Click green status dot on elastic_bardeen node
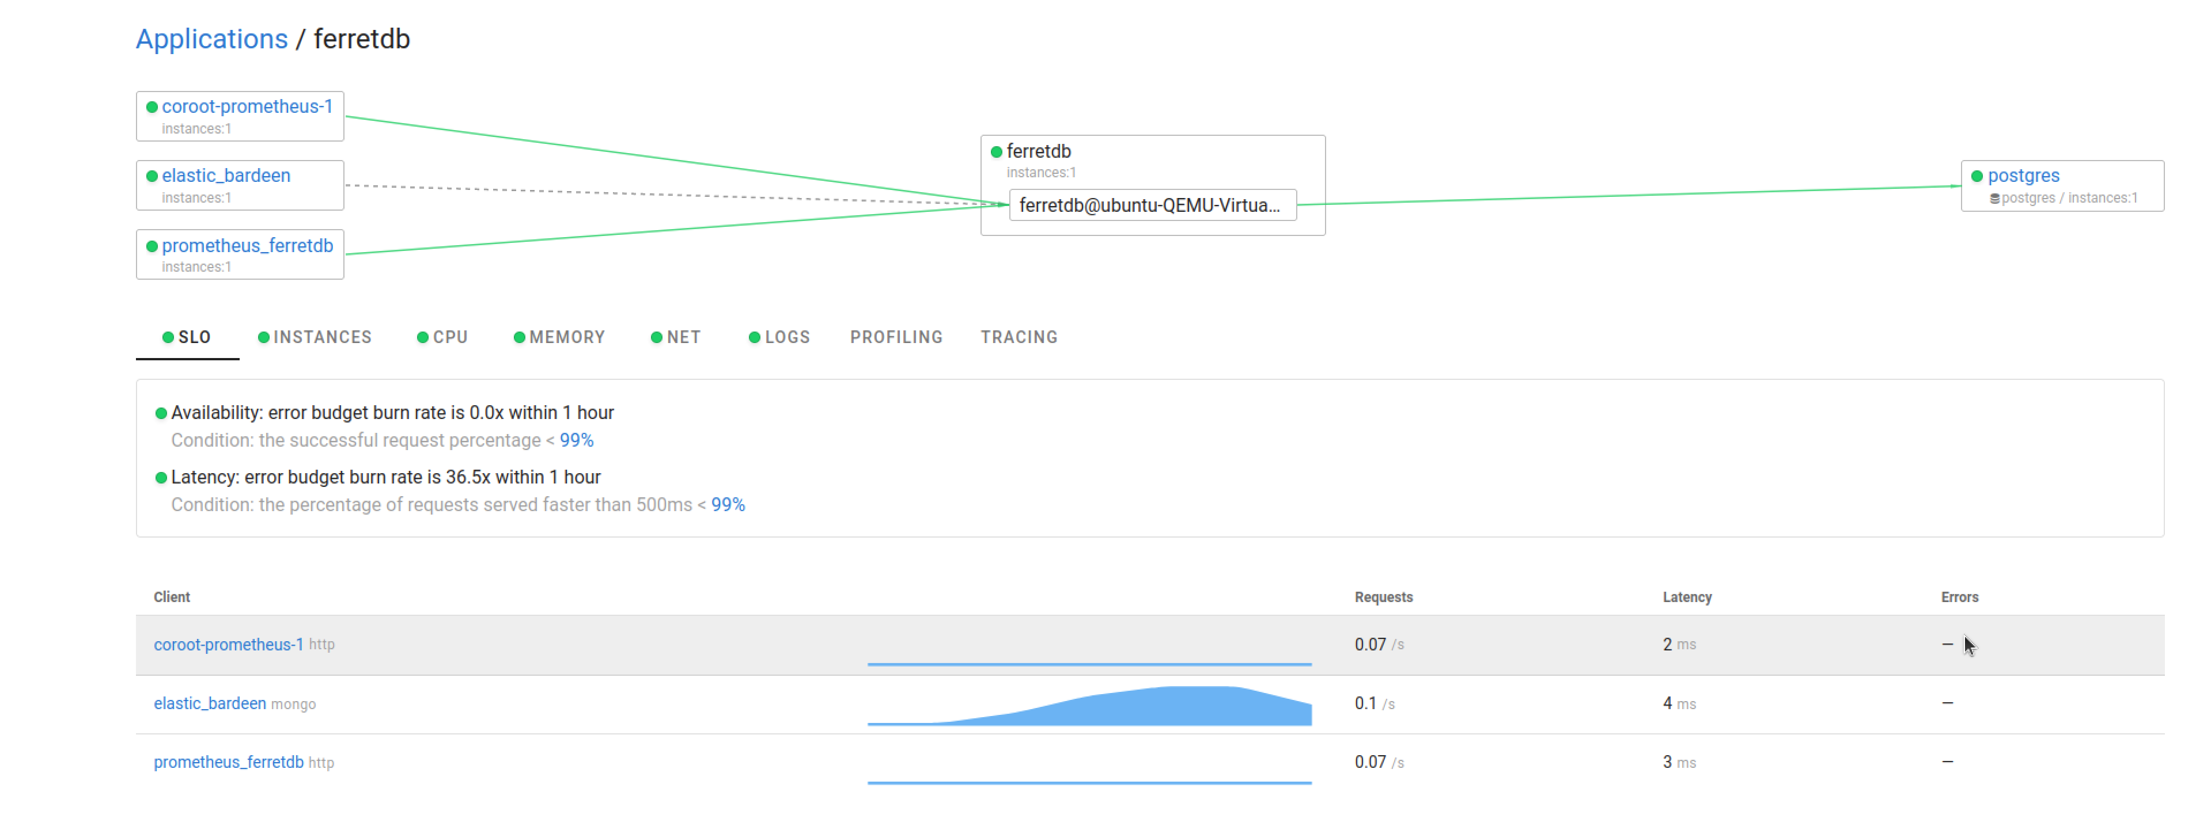The width and height of the screenshot is (2211, 830). point(152,176)
